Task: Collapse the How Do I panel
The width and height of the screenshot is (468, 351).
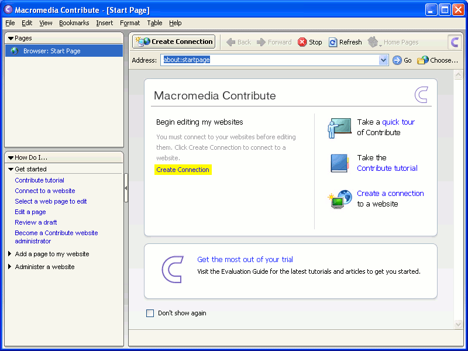Action: (11, 157)
